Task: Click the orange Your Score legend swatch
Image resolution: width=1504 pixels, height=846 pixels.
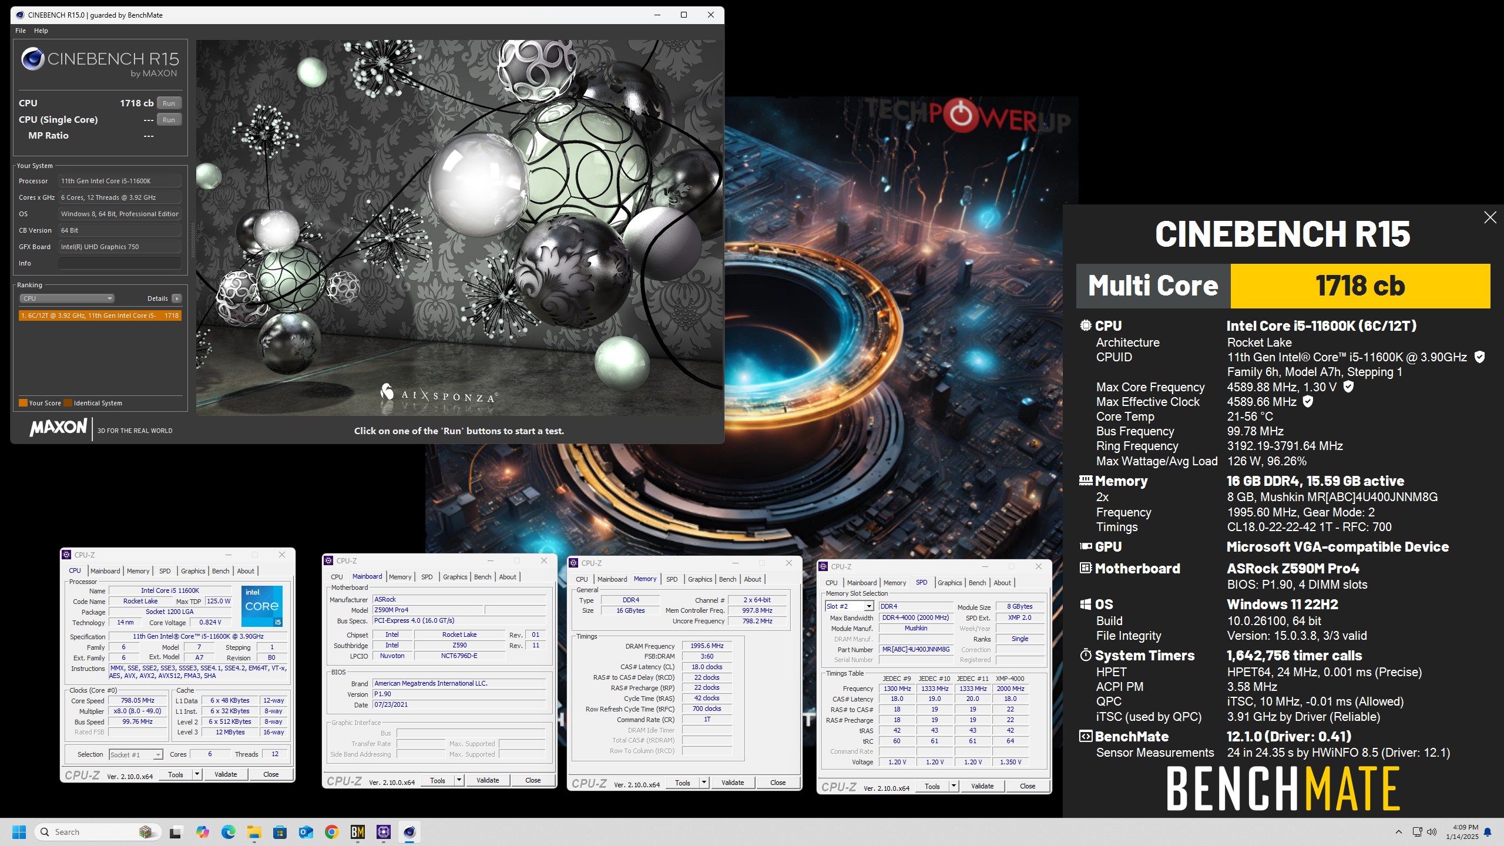Action: pyautogui.click(x=23, y=403)
